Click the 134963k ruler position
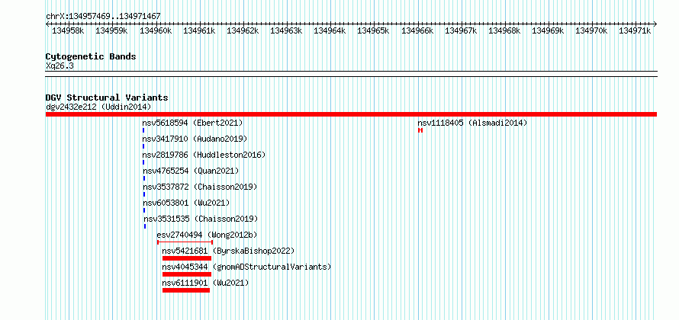The height and width of the screenshot is (320, 679). 286,30
